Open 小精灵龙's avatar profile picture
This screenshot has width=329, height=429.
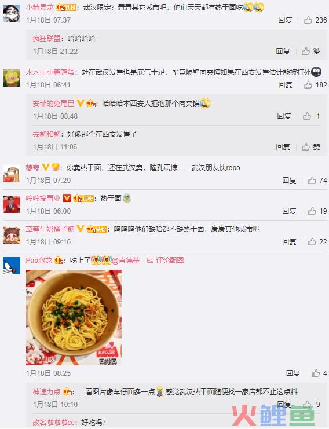coord(12,13)
